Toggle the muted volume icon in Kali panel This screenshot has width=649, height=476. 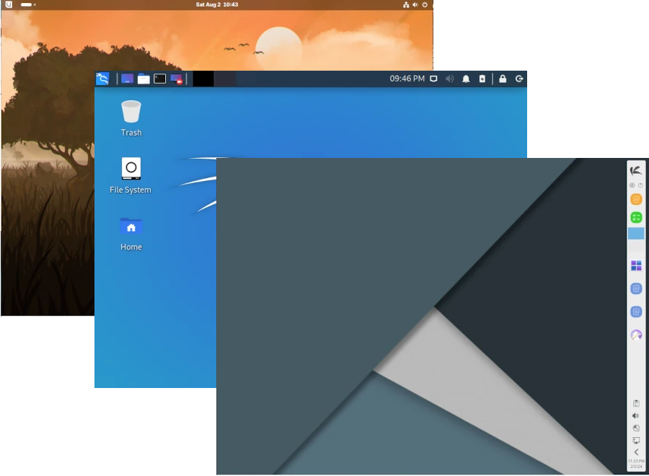(449, 79)
